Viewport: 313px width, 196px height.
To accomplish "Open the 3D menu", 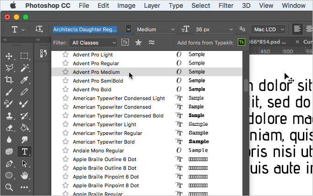I will coord(246,6).
